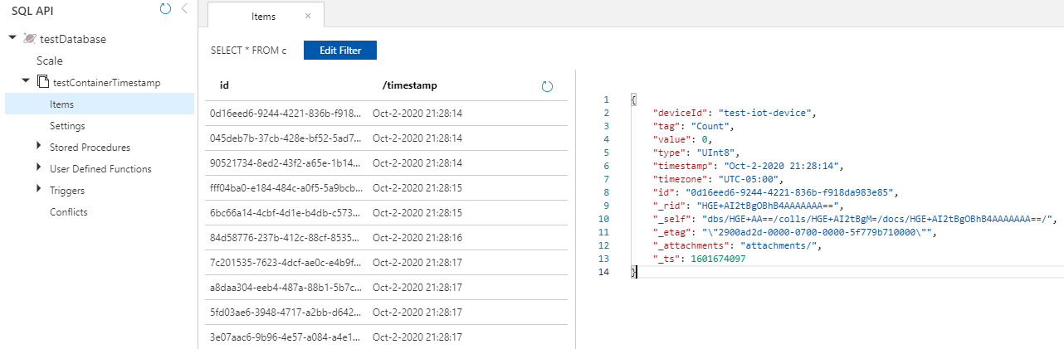Select Conflicts in the tree

tap(69, 211)
